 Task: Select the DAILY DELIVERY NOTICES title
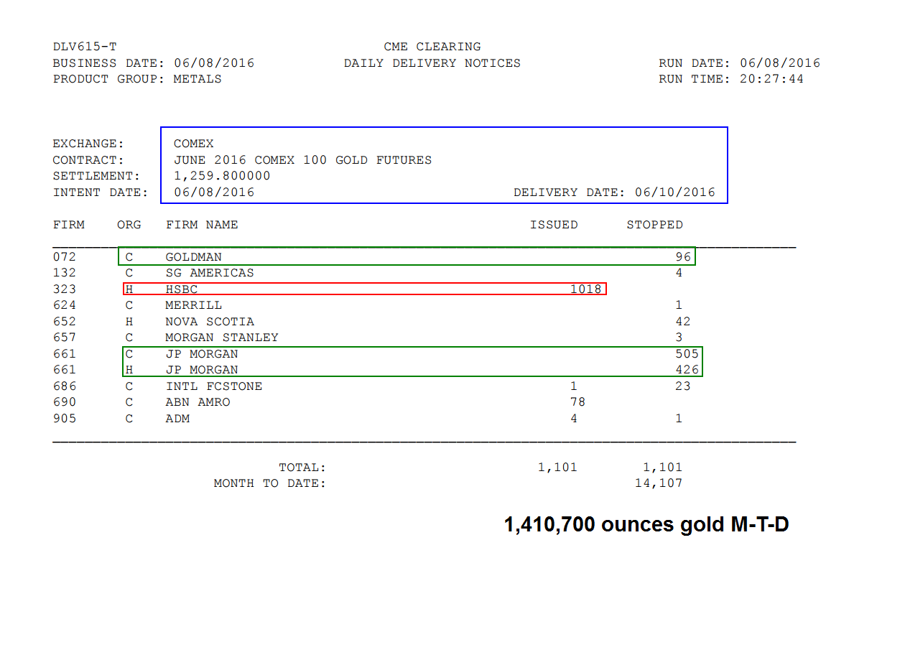432,63
